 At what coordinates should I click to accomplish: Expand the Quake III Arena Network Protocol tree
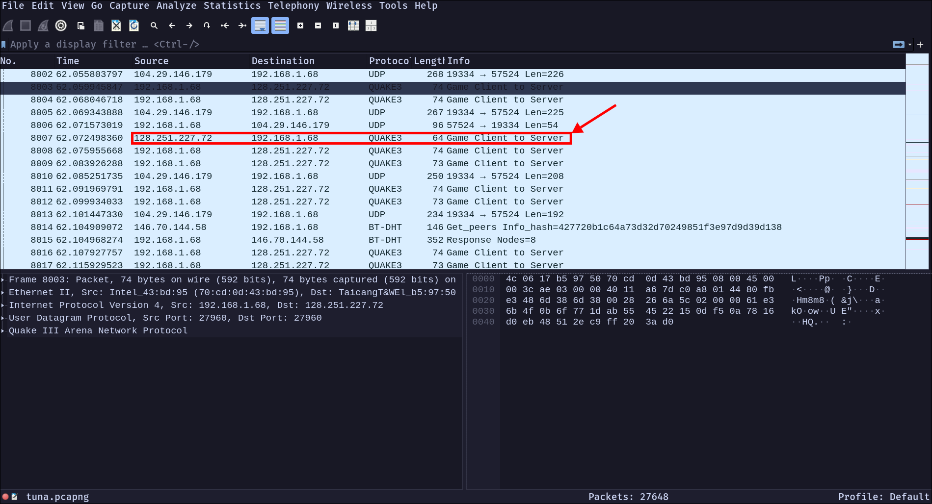tap(3, 331)
